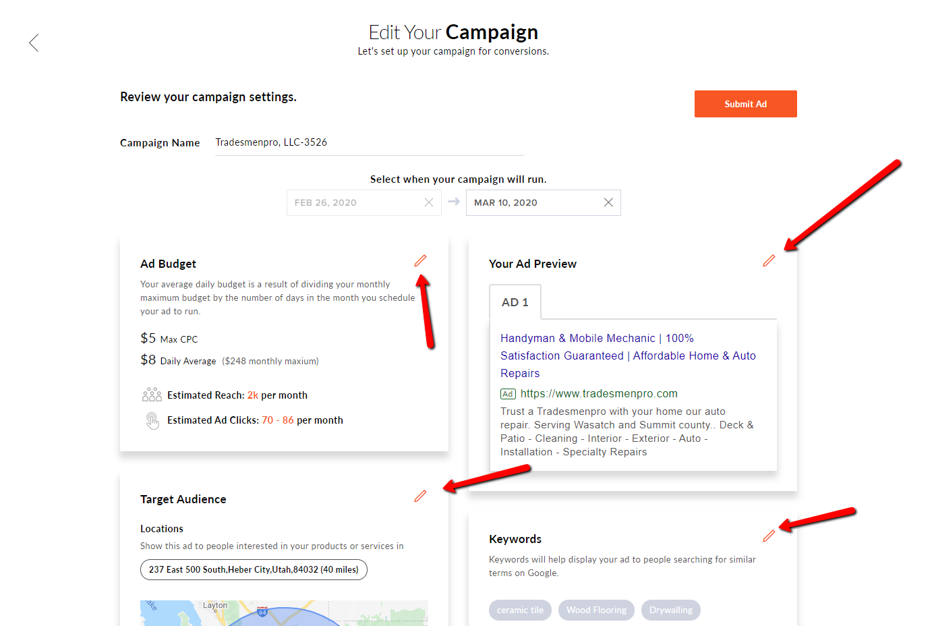932x626 pixels.
Task: Edit the Ad Budget with pencil icon
Action: [420, 260]
